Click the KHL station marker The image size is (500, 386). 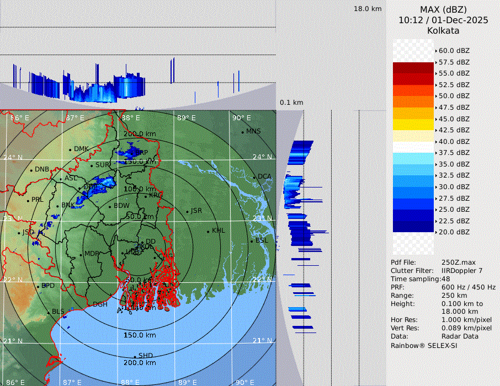[208, 231]
